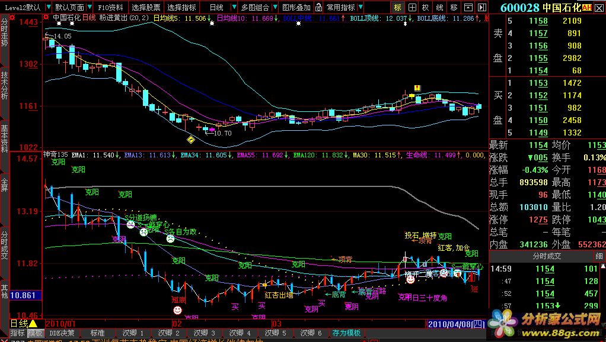606x342 pixels.
Task: Open the 常用指标 indicators dropdown
Action: tap(344, 8)
